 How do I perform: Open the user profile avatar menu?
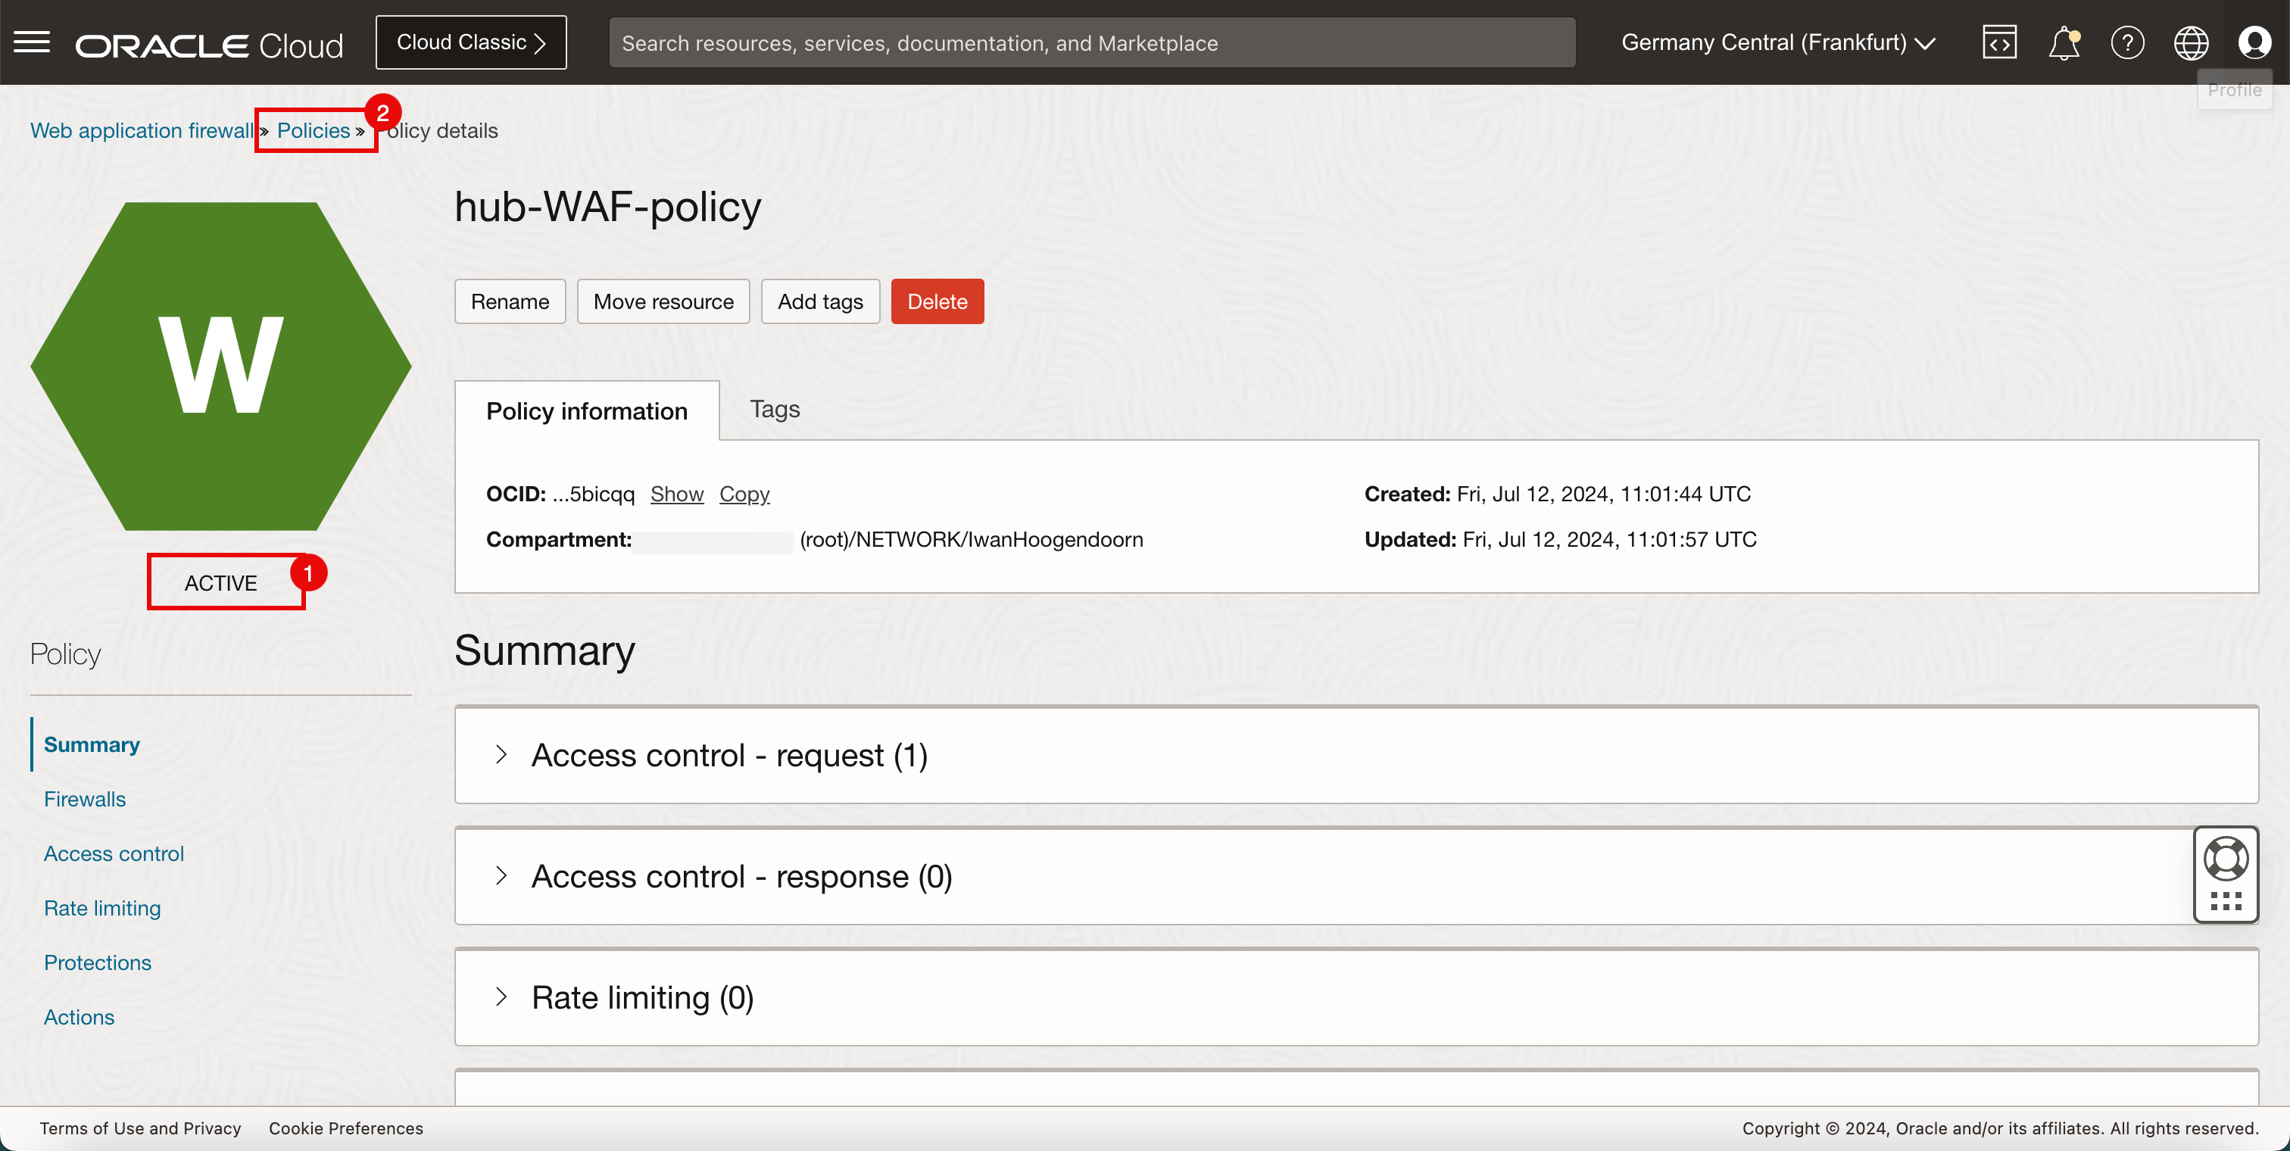pyautogui.click(x=2254, y=42)
